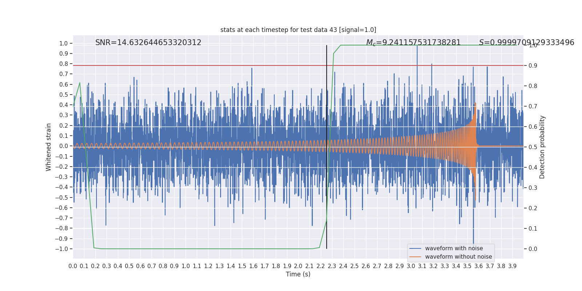Screen dimensions: 582x291
Task: Select the −0.3 tick on the Whitened strain axis
Action: (61, 177)
